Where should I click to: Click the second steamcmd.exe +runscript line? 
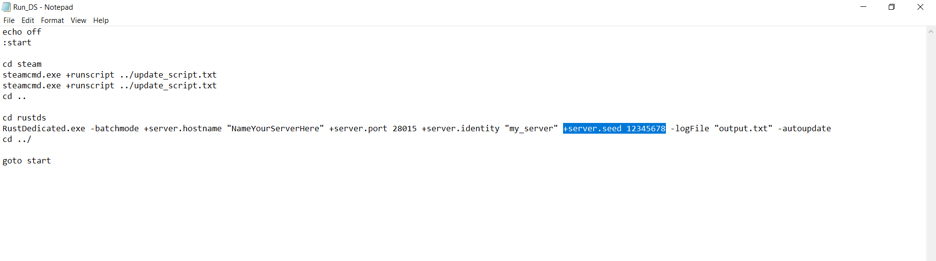click(x=110, y=85)
